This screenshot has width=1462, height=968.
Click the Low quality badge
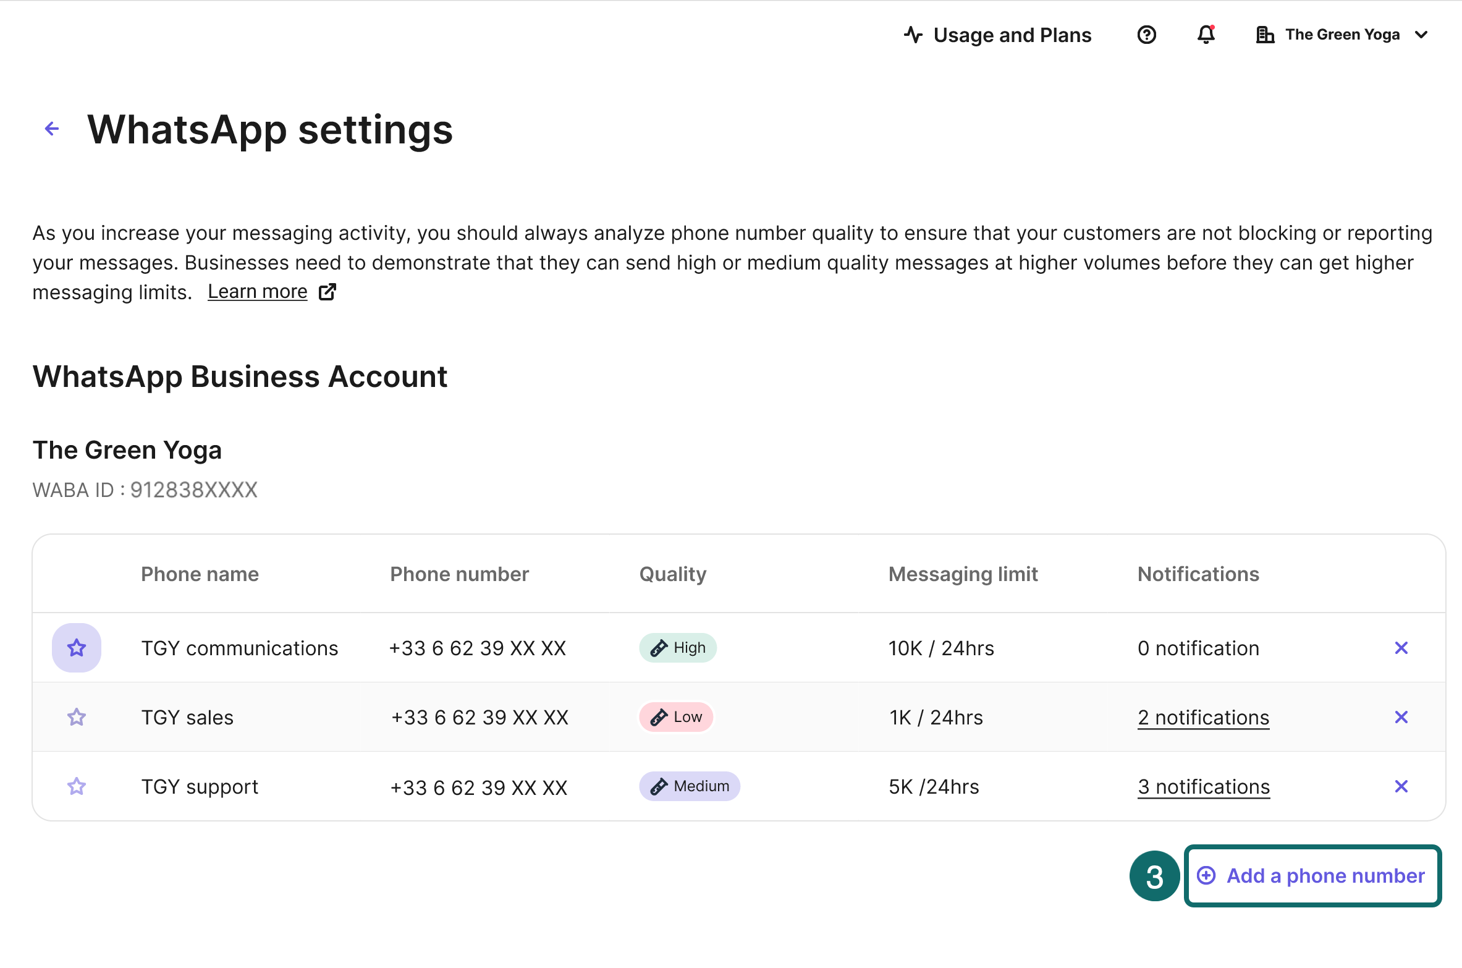[x=676, y=717]
